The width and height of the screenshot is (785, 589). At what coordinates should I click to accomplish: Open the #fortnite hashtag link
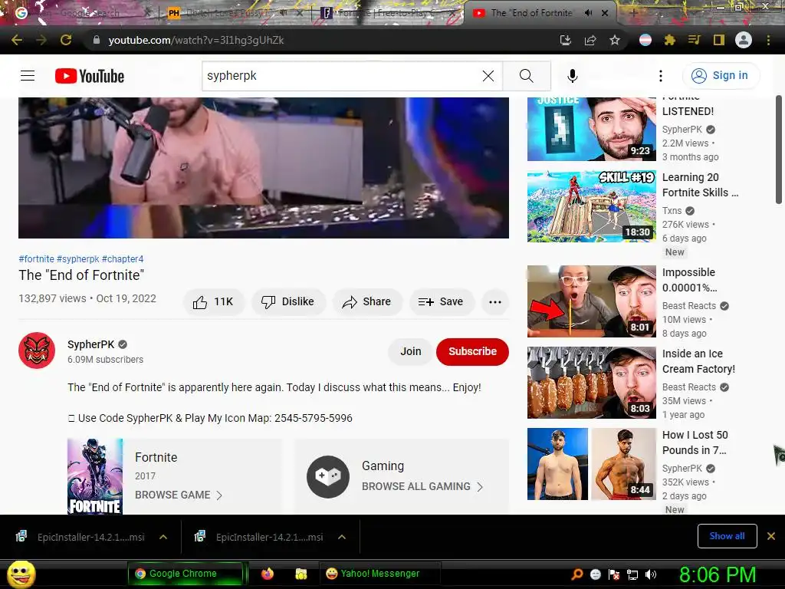coord(37,259)
